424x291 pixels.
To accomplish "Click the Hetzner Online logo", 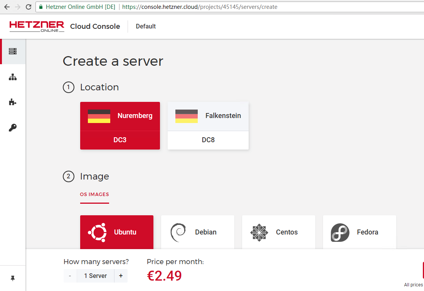I will (x=37, y=26).
